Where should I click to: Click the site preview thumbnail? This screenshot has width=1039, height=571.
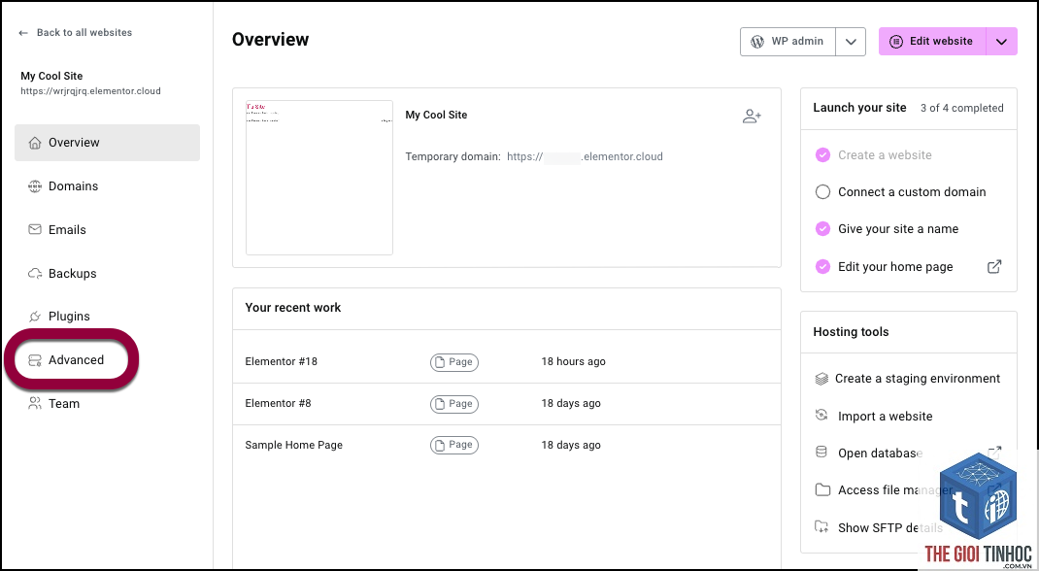point(319,178)
